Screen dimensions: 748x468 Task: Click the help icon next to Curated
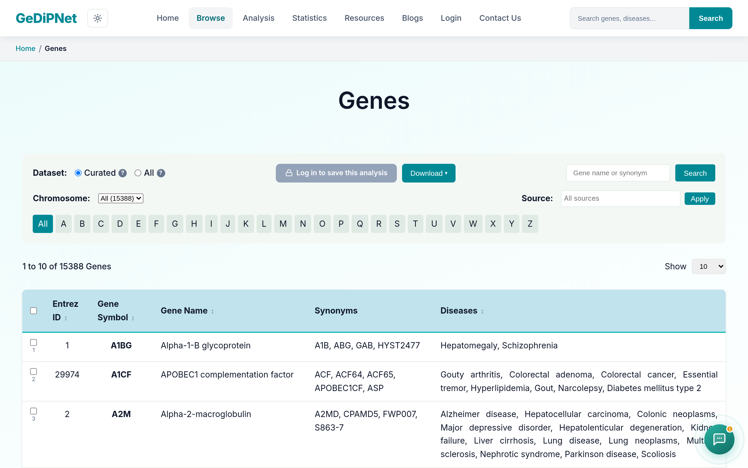(x=123, y=173)
